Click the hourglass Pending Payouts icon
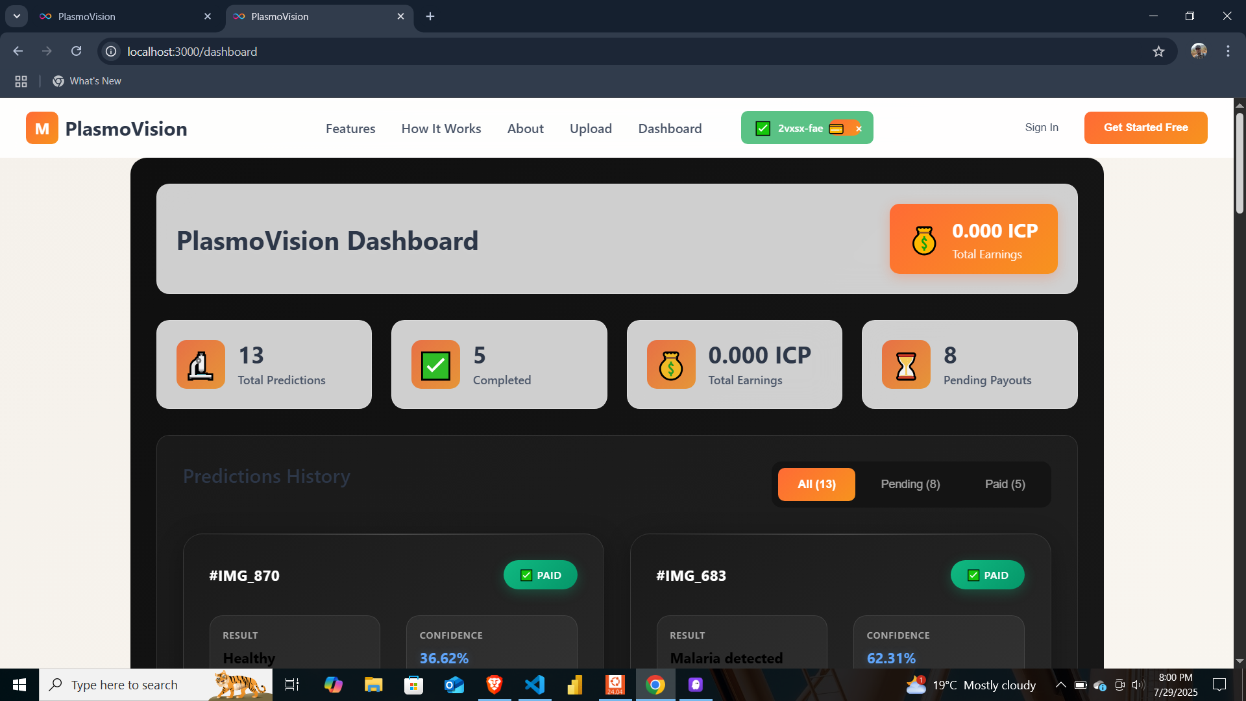Image resolution: width=1246 pixels, height=701 pixels. [906, 365]
